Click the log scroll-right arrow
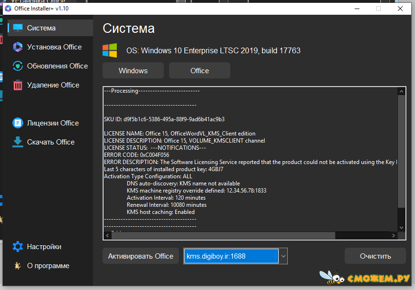The height and width of the screenshot is (290, 415). tap(394, 235)
